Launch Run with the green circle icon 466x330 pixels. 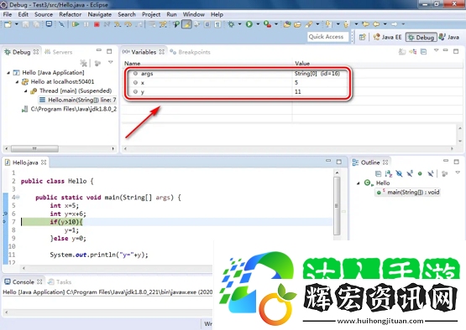pyautogui.click(x=249, y=24)
